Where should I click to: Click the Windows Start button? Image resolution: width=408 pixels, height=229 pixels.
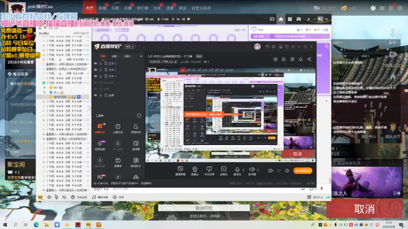pos(5,224)
